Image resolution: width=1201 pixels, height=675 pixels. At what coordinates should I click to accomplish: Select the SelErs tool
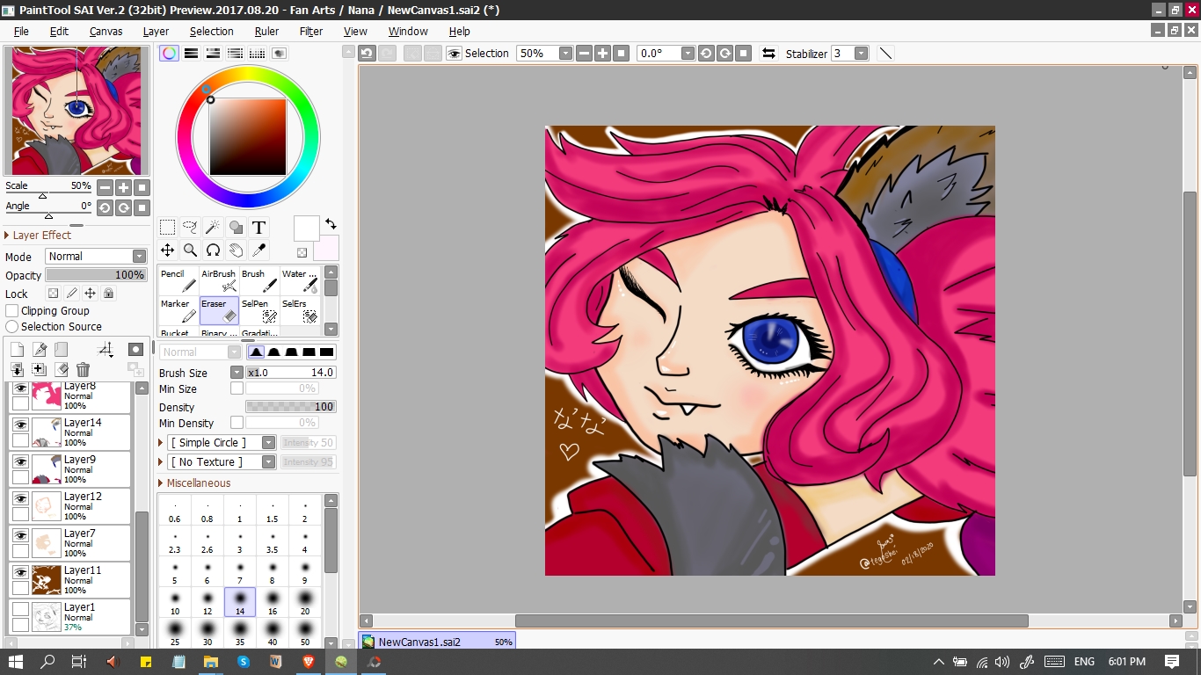pos(300,311)
